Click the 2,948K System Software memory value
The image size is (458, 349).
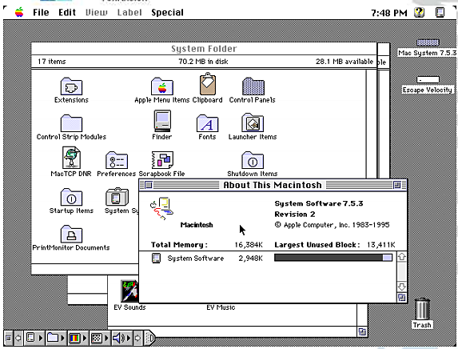tap(251, 259)
